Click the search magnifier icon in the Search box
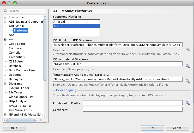Screen dimensions: 194x133 (x=5, y=11)
